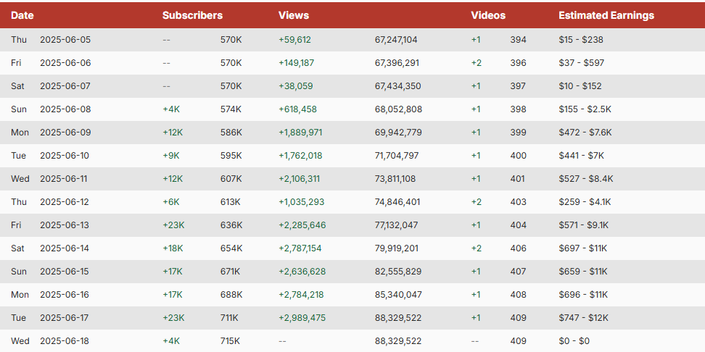Click the +12K subscribers gain on 2025-06-09
The image size is (705, 352).
(x=173, y=133)
